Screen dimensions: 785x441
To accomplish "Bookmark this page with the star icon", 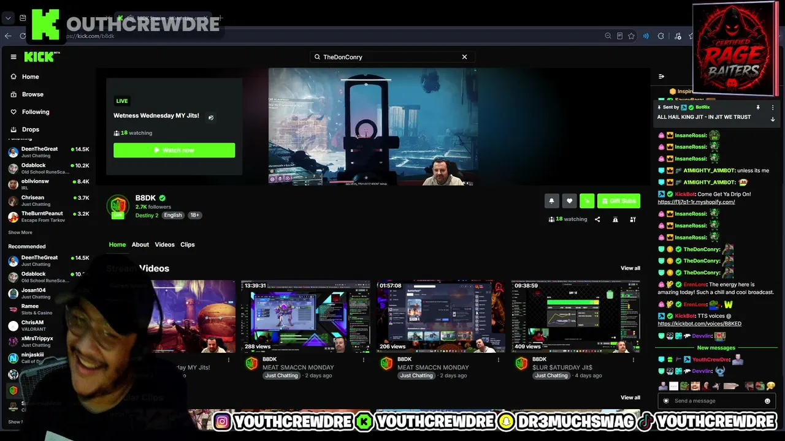I will (x=631, y=36).
